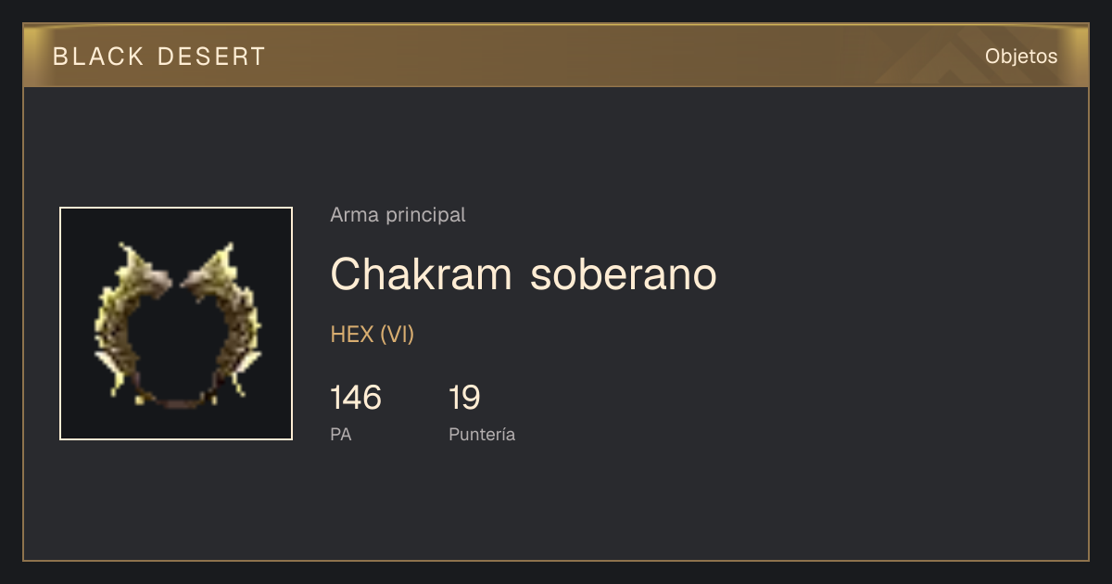Click the white frame border of the item image
Screen dimensions: 1112x584
click(x=176, y=208)
